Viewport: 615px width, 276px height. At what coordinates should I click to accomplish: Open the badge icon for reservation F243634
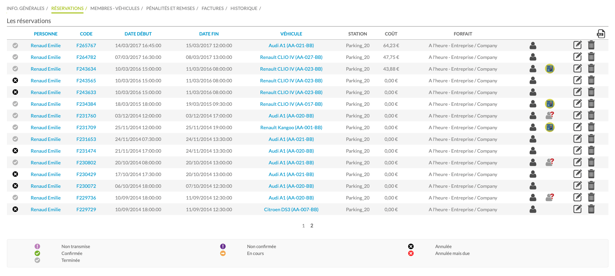point(550,69)
